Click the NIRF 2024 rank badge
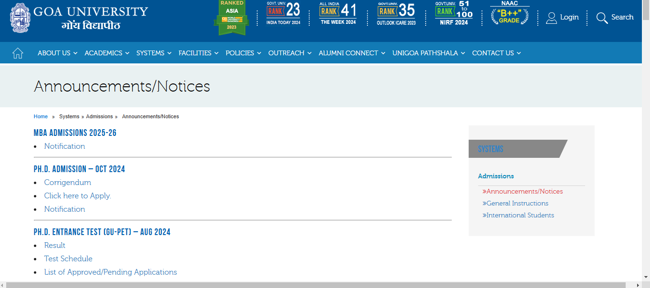 tap(454, 13)
